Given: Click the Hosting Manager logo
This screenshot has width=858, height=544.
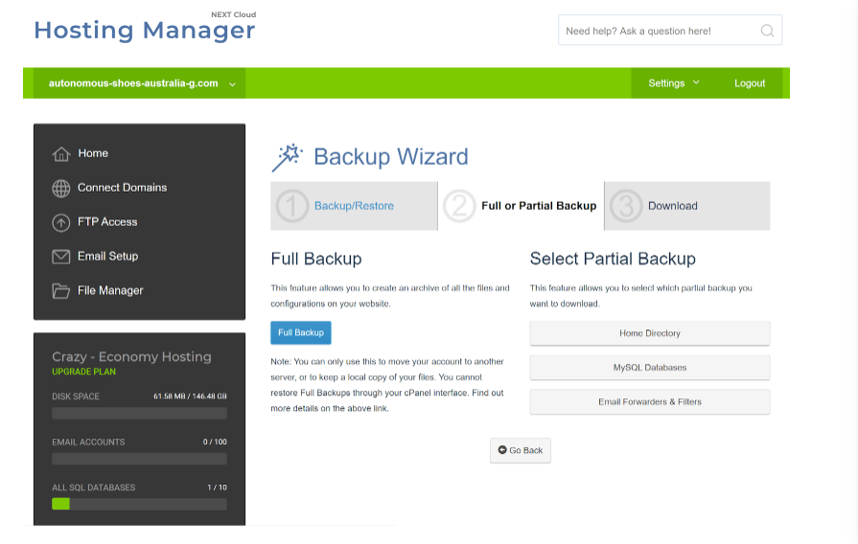Looking at the screenshot, I should pos(145,30).
